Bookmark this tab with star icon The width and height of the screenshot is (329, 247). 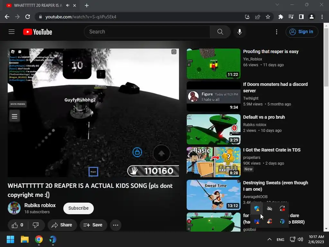[x=268, y=17]
